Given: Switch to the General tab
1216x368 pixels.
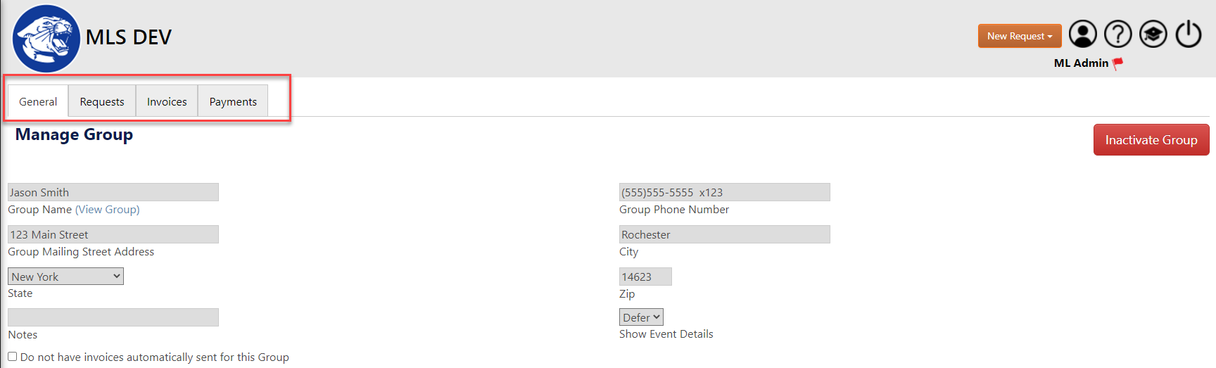Looking at the screenshot, I should (x=38, y=101).
